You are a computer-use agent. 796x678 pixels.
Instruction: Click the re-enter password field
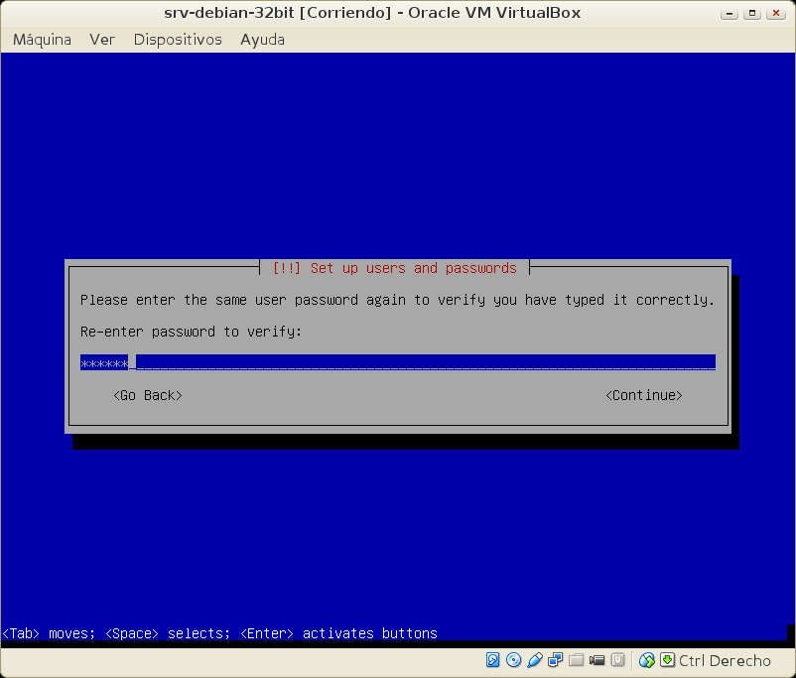point(397,363)
